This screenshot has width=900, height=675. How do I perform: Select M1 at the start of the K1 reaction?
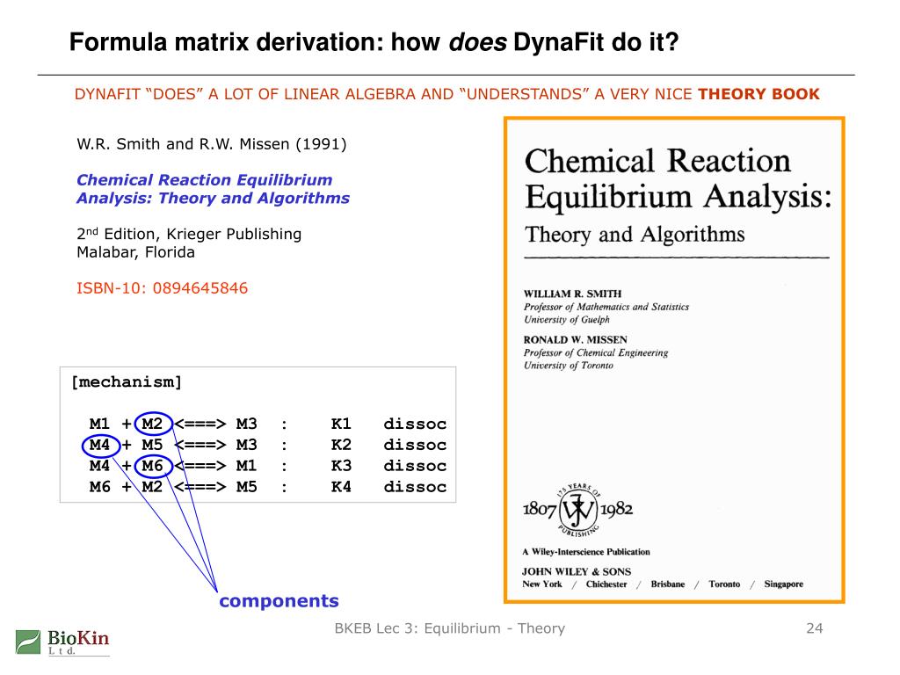[99, 425]
